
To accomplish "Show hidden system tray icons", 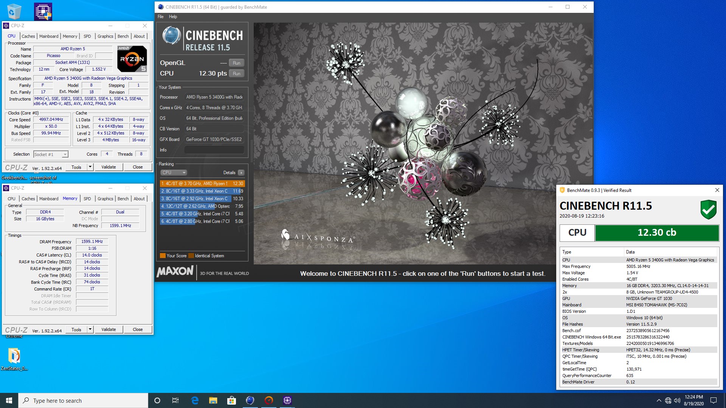I will coord(659,400).
